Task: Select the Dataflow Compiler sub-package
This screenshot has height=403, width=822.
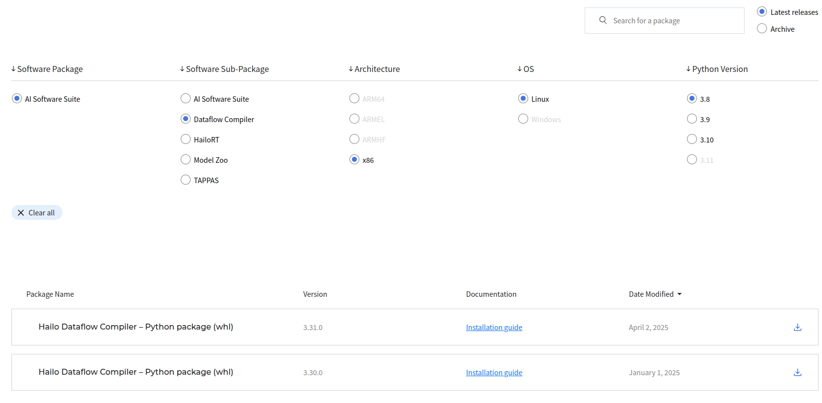Action: pyautogui.click(x=186, y=119)
